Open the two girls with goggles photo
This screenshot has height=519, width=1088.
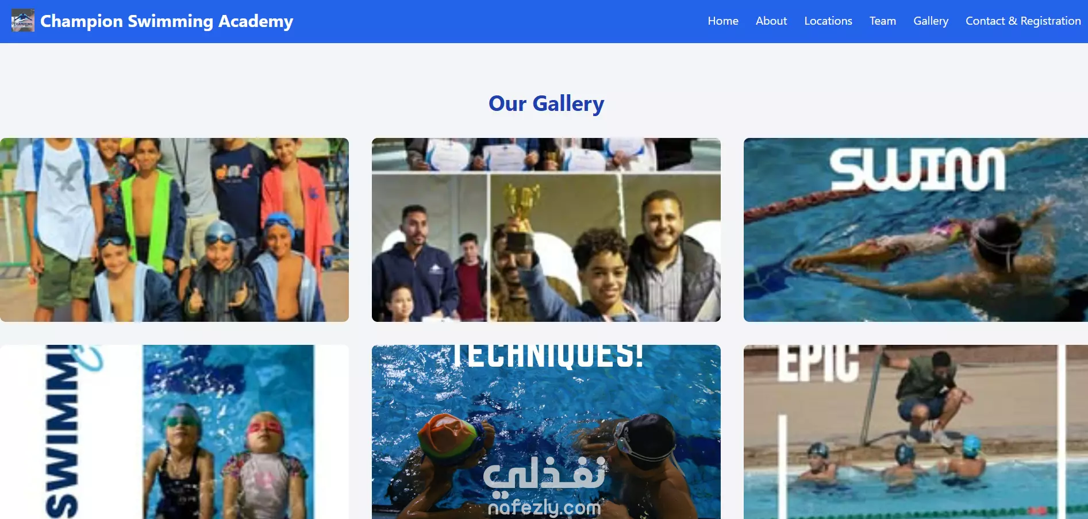174,432
